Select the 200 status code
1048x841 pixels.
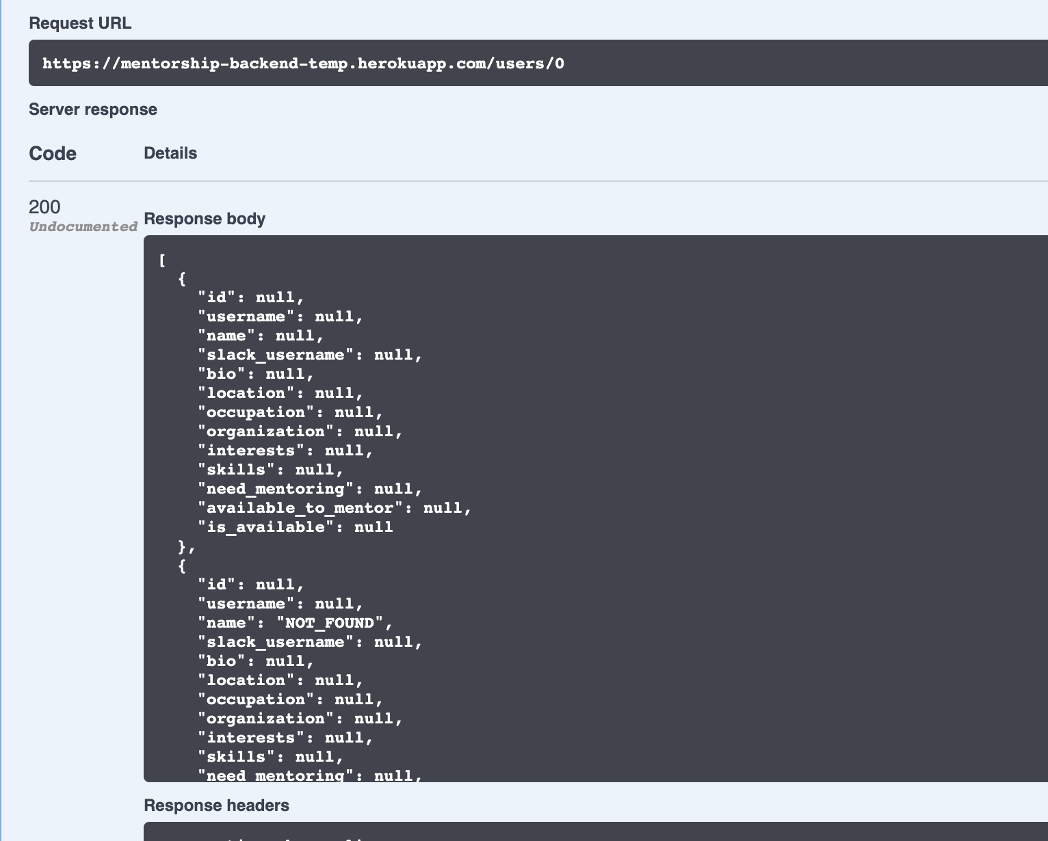tap(44, 206)
